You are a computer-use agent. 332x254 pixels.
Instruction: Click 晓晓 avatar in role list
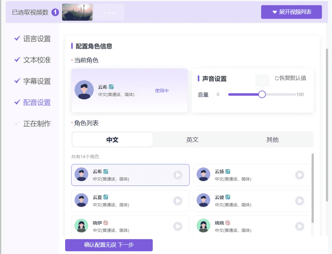203,226
